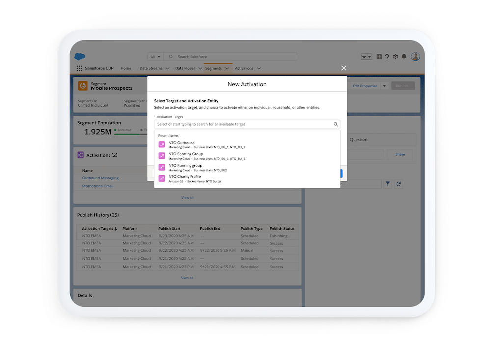This screenshot has width=491, height=347.
Task: Open notifications via the bell icon
Action: point(404,57)
